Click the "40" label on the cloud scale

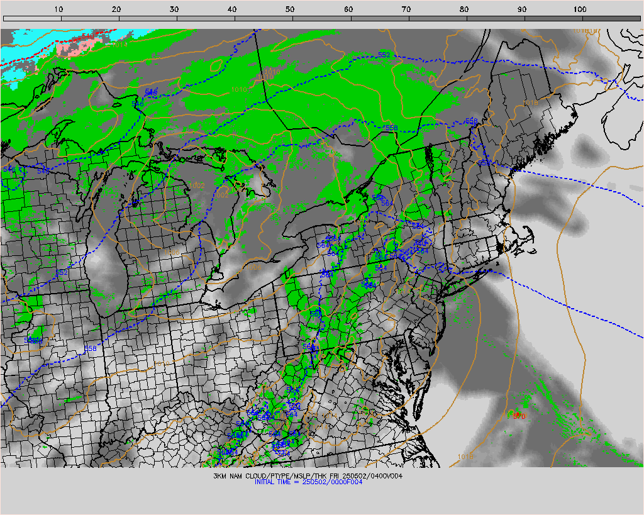point(232,9)
